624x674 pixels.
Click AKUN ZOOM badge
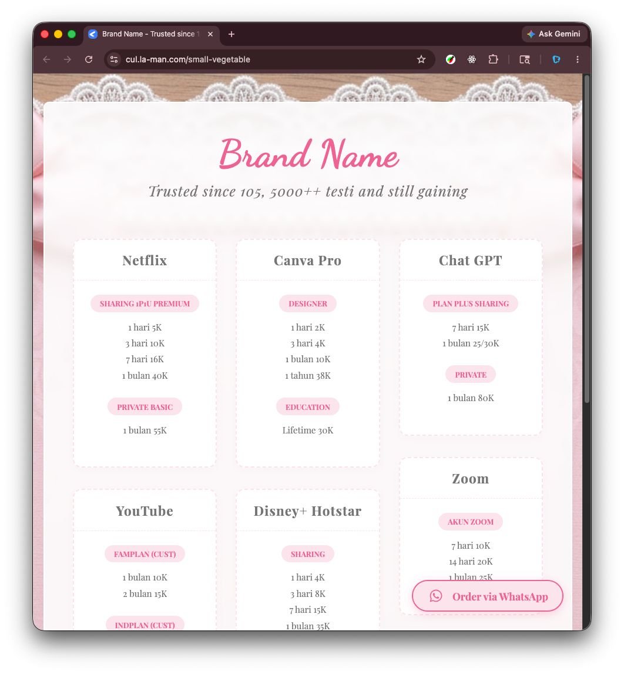(470, 522)
